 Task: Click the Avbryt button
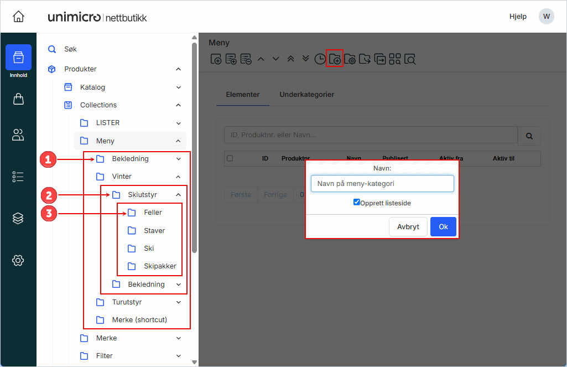pos(408,227)
